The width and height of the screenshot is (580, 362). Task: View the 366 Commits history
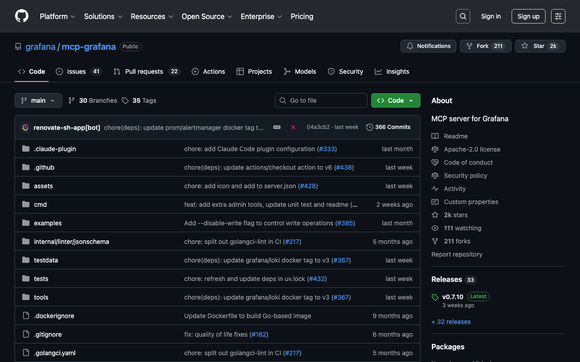(x=388, y=127)
